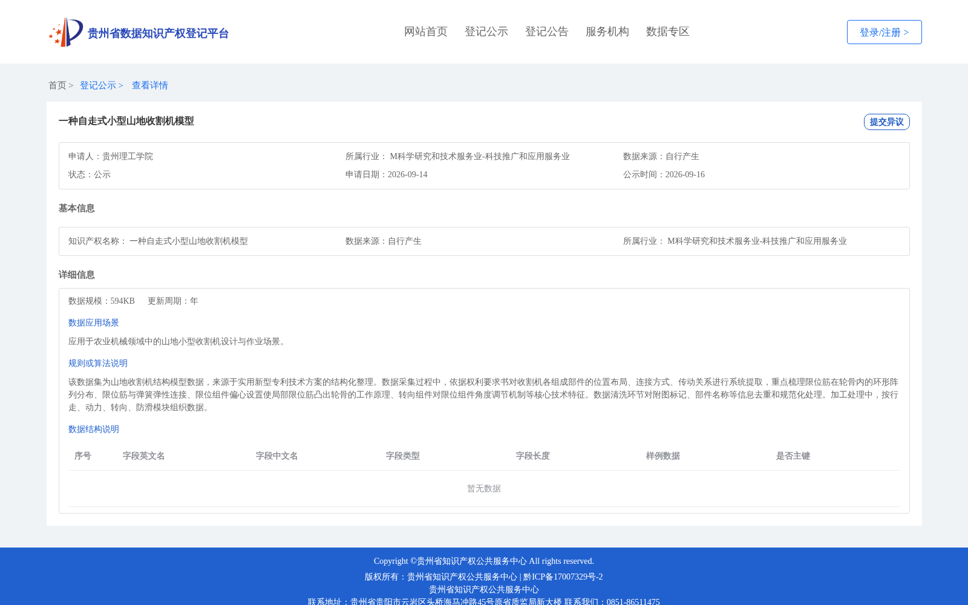
Task: Select 服务机构 in the top menu
Action: [607, 31]
